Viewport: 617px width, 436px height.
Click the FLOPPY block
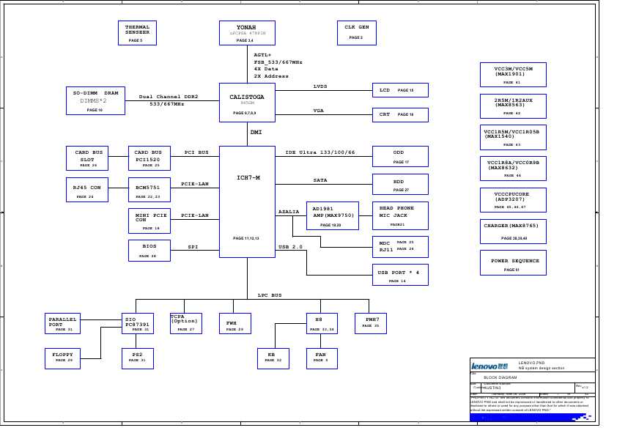[x=62, y=358]
